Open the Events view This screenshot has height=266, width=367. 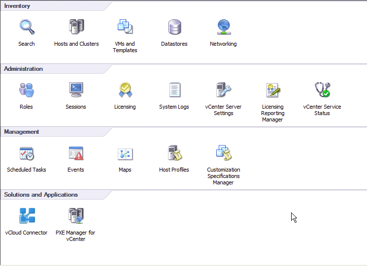(76, 153)
